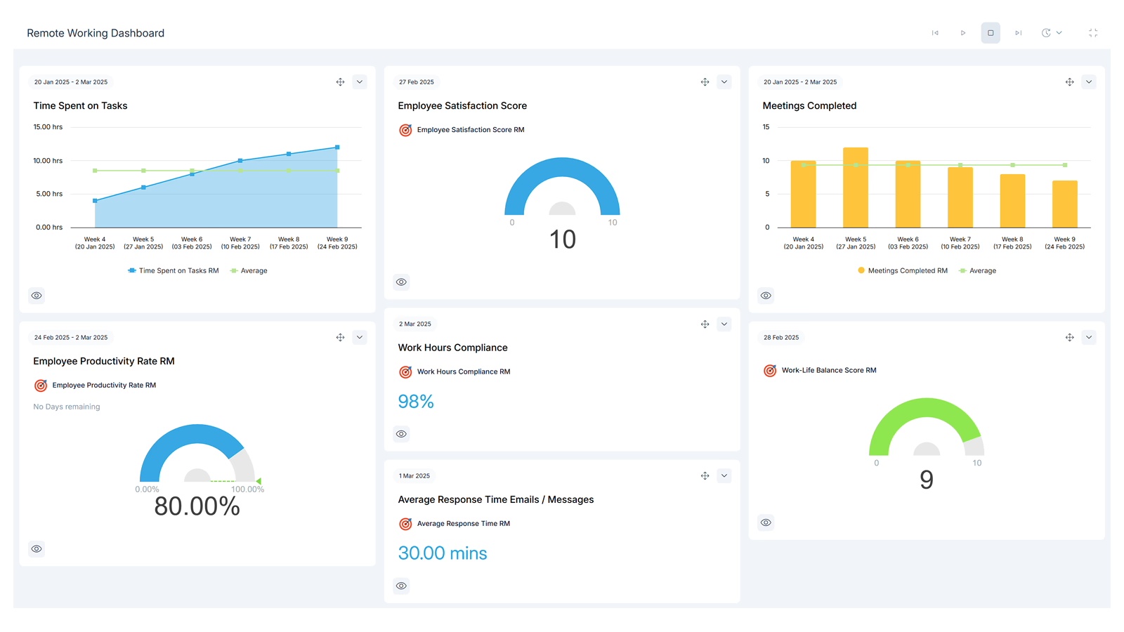The height and width of the screenshot is (632, 1124).
Task: Toggle the eye icon on Work Hours Compliance widget
Action: tap(401, 433)
